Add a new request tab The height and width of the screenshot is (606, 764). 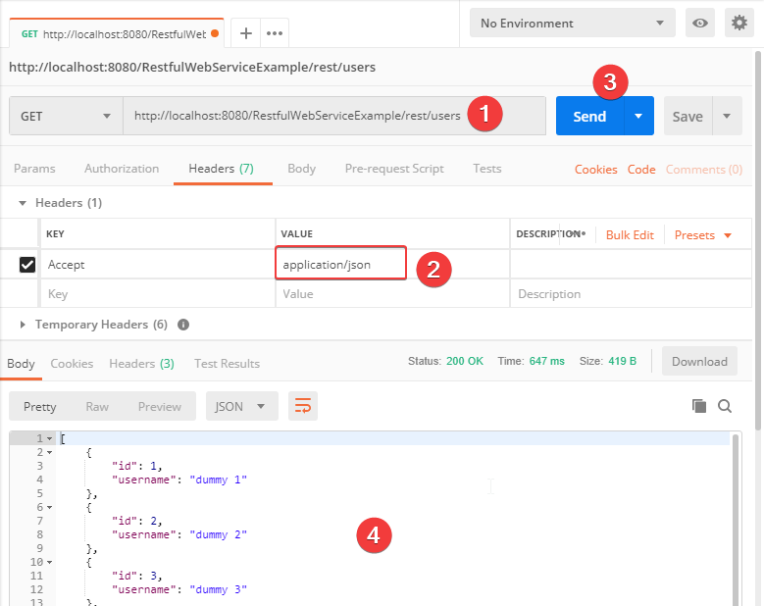click(246, 33)
